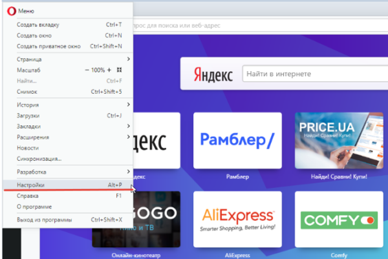Open the AliExpress speed dial tile

[237, 219]
